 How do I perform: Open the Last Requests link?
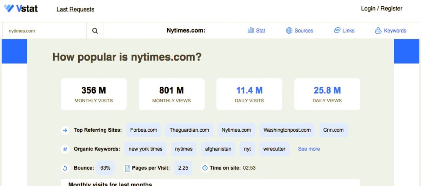75,9
